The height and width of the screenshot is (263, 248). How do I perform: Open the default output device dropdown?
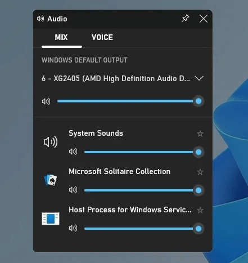pos(123,78)
